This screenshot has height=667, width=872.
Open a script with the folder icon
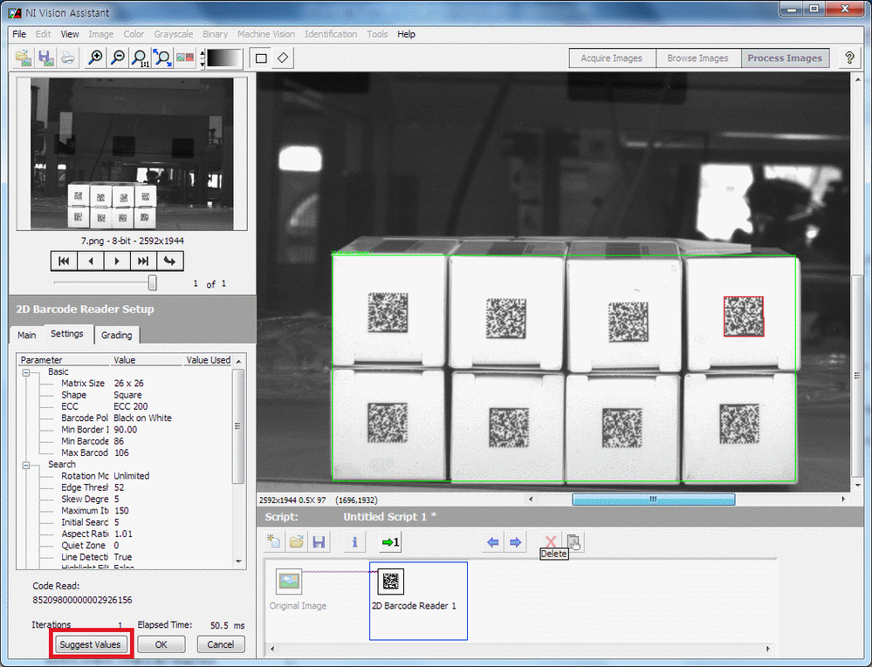point(297,542)
